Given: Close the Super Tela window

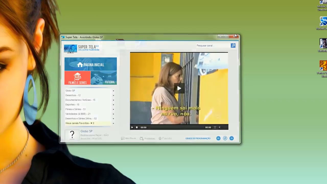Looking at the screenshot, I should (x=234, y=37).
